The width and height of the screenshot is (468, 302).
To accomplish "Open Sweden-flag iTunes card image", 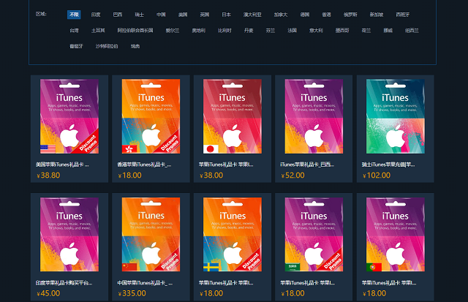I will click(x=233, y=234).
